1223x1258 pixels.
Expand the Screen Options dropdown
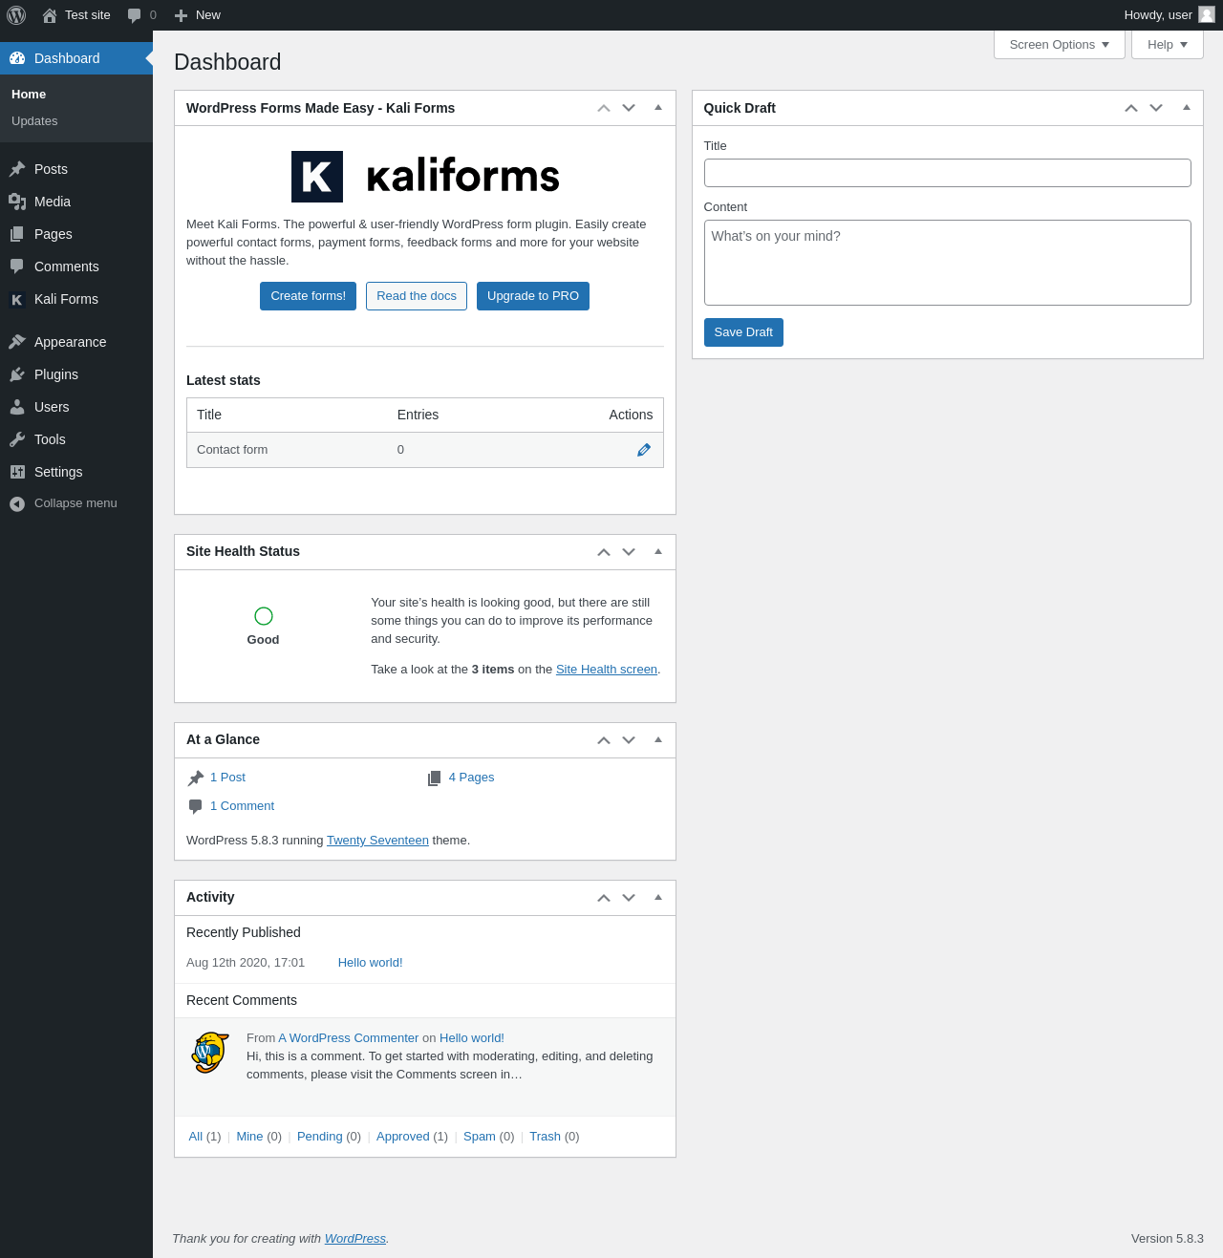pyautogui.click(x=1060, y=45)
